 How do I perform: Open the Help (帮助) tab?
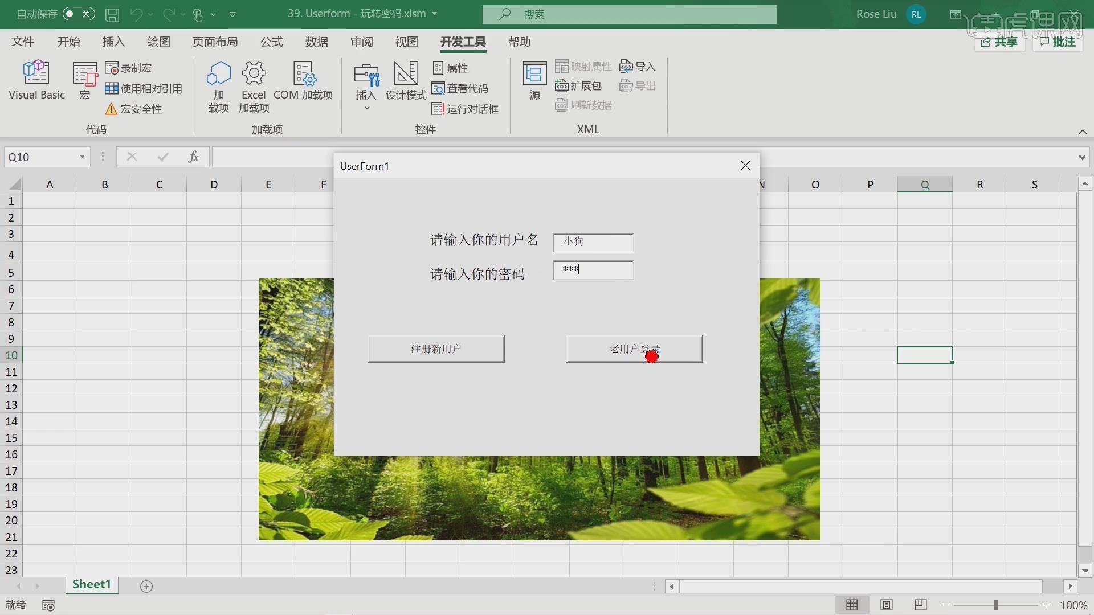tap(519, 42)
